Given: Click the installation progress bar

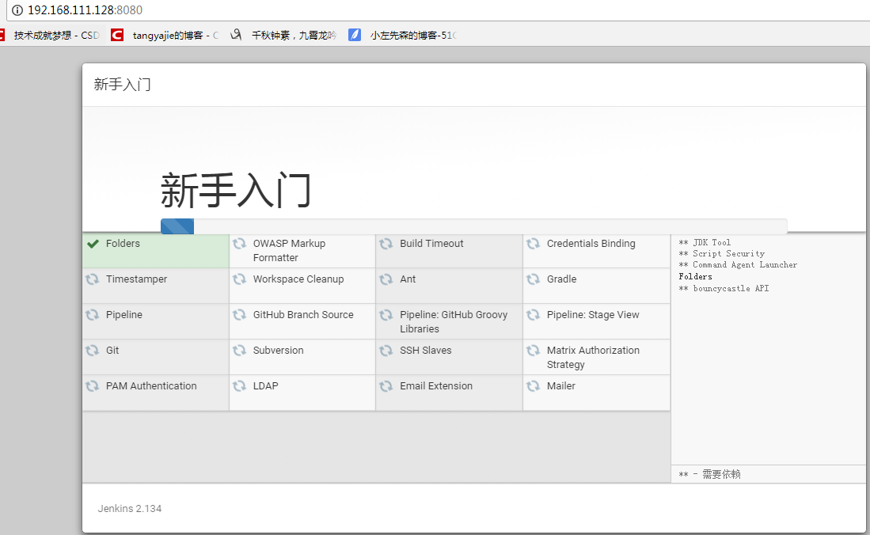Looking at the screenshot, I should point(473,226).
